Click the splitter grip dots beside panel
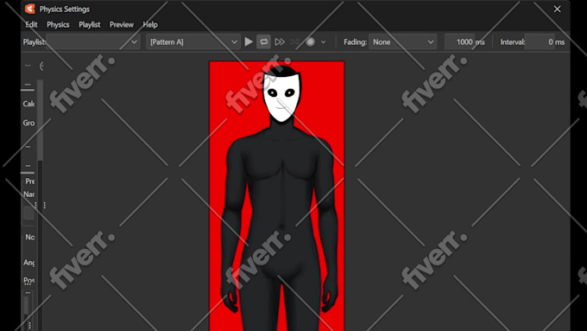This screenshot has height=331, width=587. [x=45, y=205]
